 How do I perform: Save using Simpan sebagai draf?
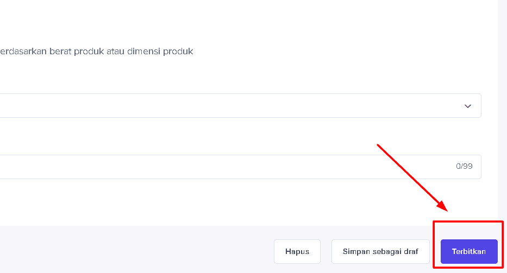pyautogui.click(x=380, y=252)
